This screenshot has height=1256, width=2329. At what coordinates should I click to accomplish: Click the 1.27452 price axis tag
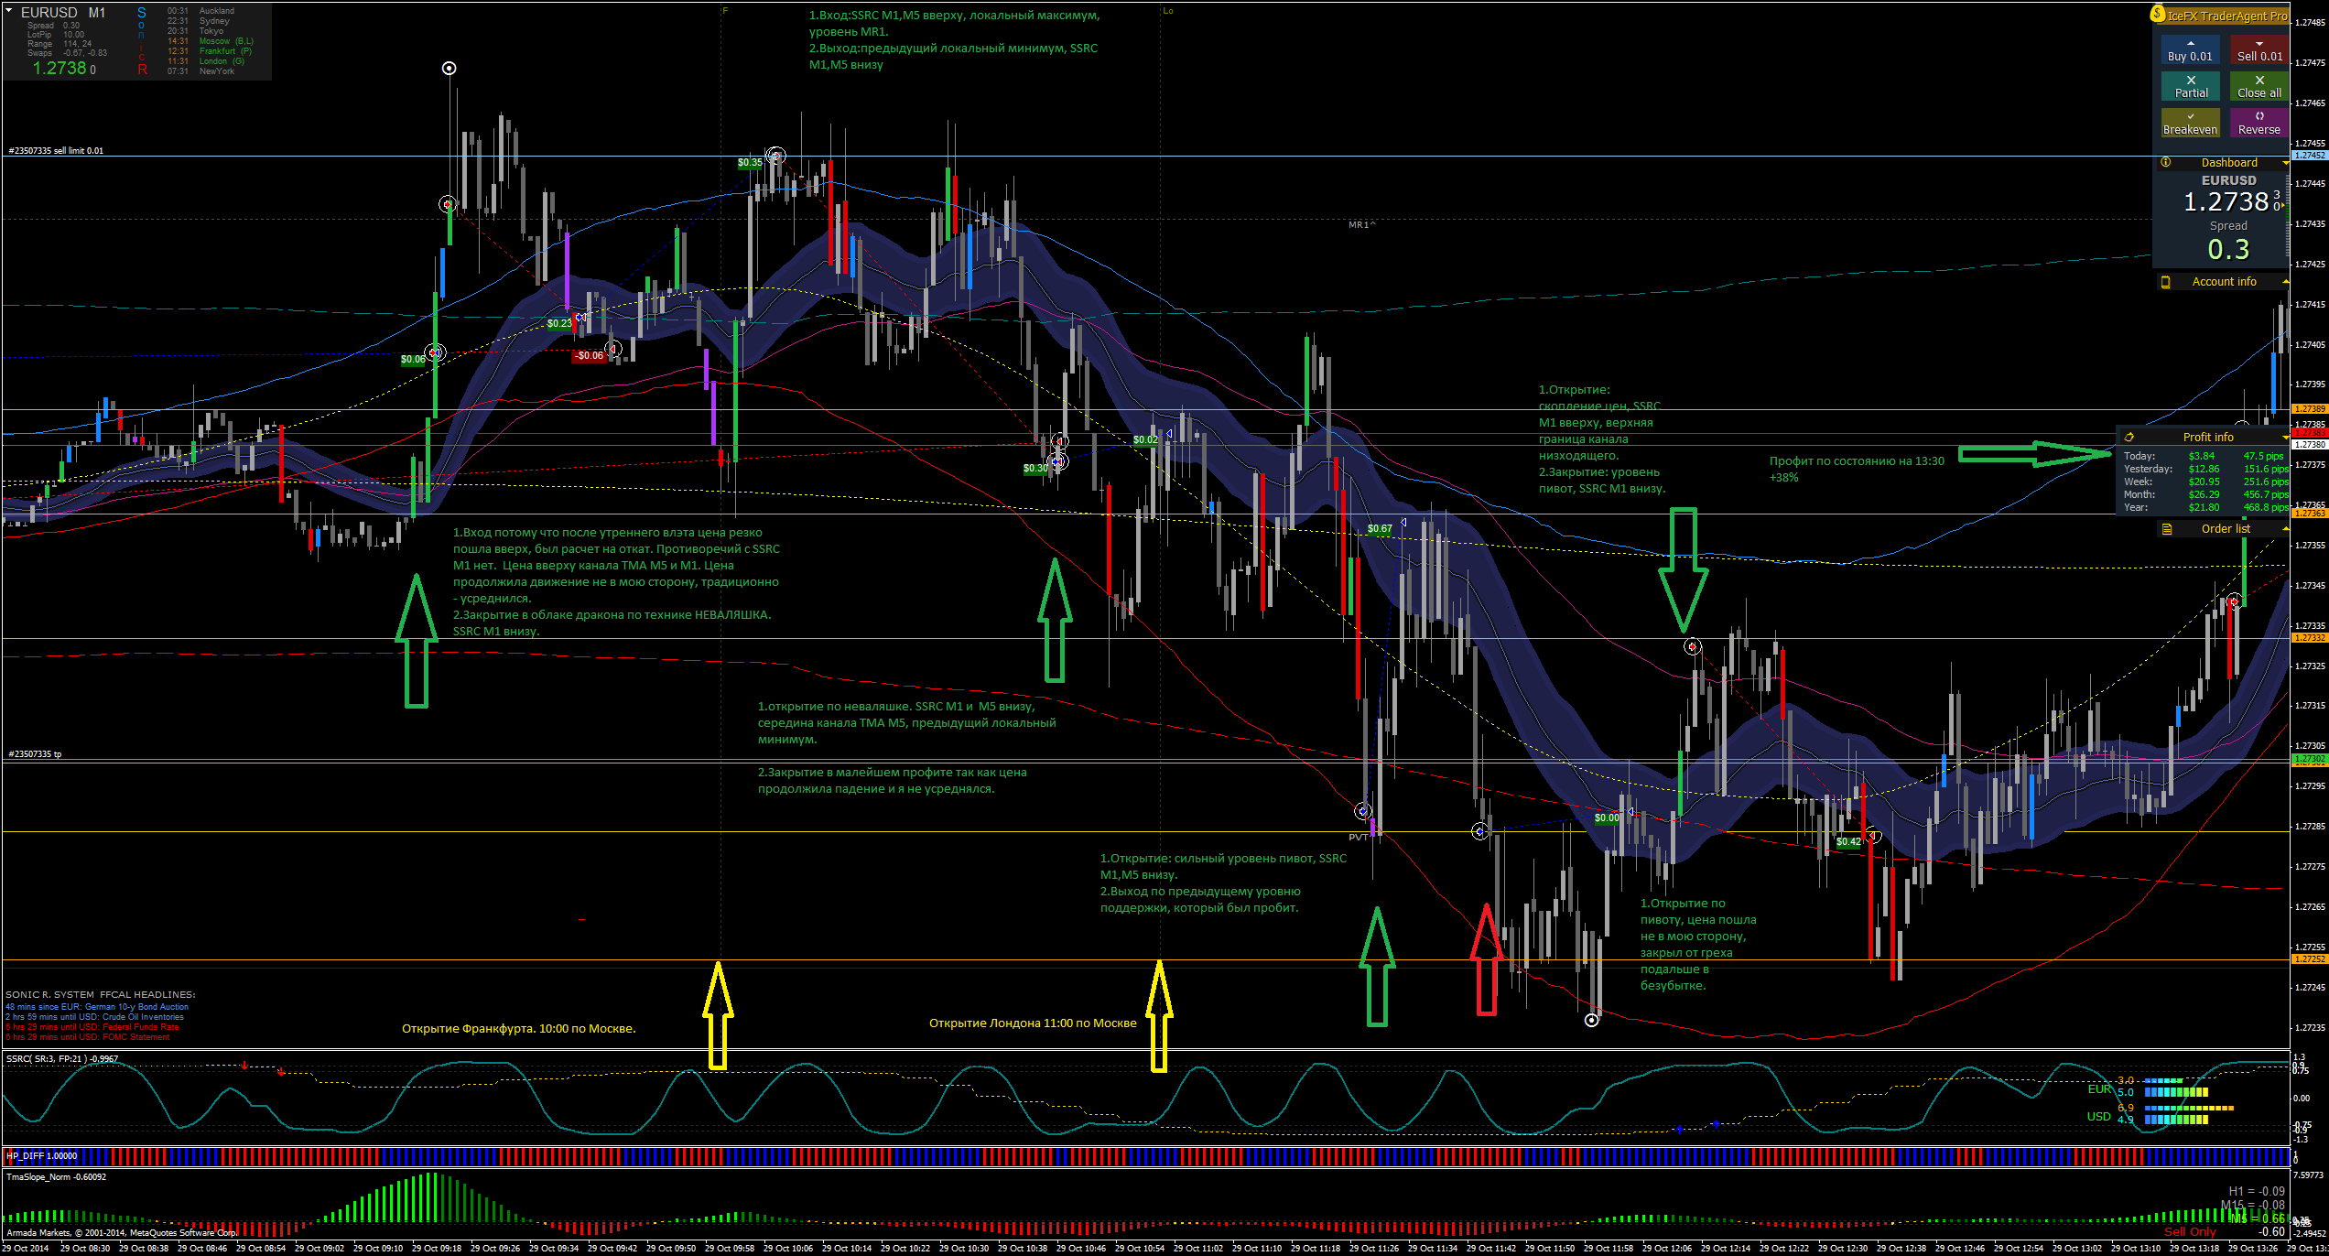click(2311, 156)
